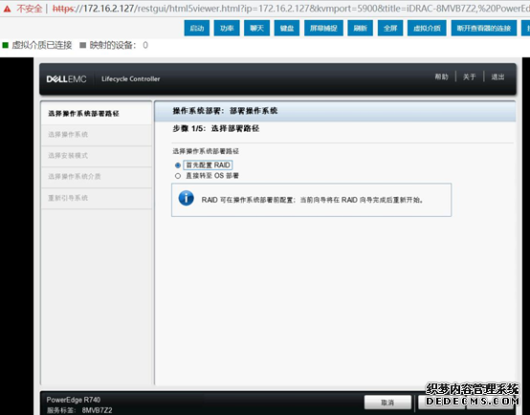The height and width of the screenshot is (415, 530).
Task: Open the 键盘 keyboard button
Action: tap(287, 28)
